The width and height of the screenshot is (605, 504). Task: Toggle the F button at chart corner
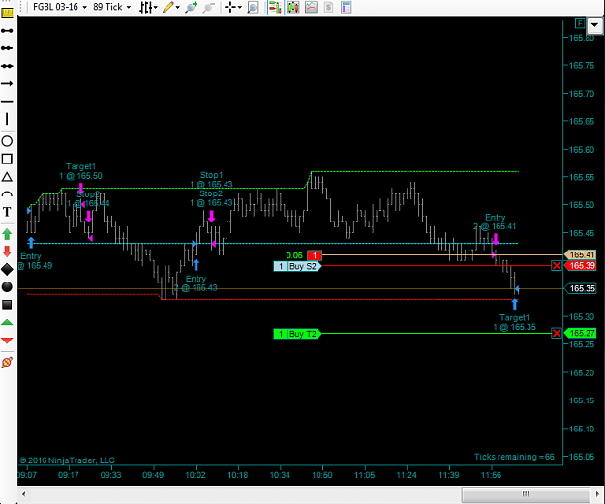pyautogui.click(x=580, y=24)
